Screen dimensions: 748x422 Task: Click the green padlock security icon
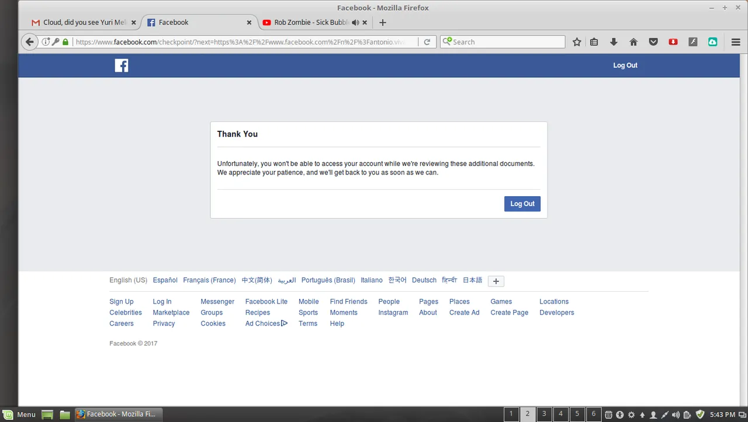[65, 42]
